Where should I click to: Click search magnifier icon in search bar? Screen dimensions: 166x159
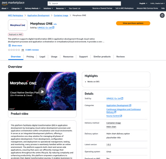(x=50, y=4)
